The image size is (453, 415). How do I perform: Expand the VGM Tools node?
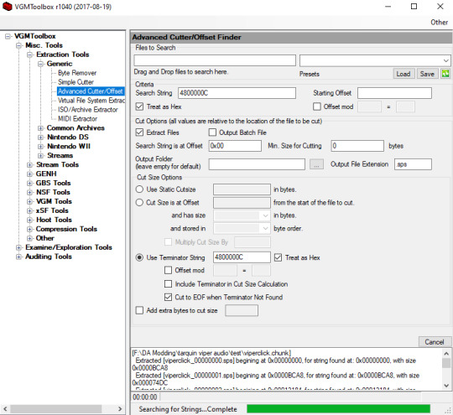tap(29, 201)
